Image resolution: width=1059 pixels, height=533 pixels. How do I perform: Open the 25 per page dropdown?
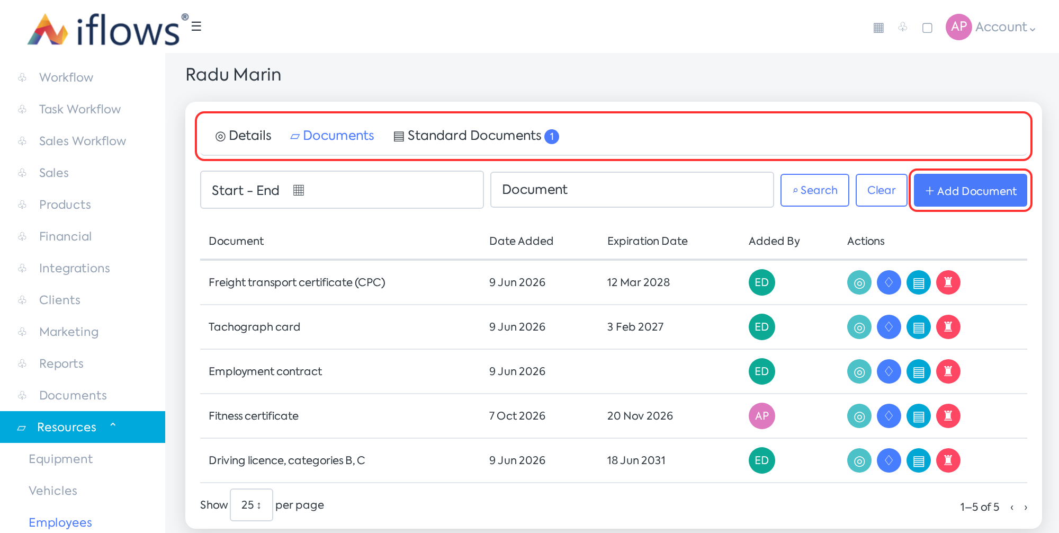tap(252, 505)
